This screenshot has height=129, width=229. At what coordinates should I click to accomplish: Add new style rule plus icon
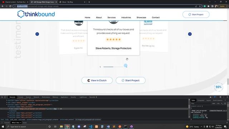coord(221,104)
